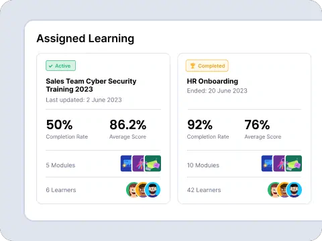
Task: Click the Active status badge
Action: tap(60, 66)
